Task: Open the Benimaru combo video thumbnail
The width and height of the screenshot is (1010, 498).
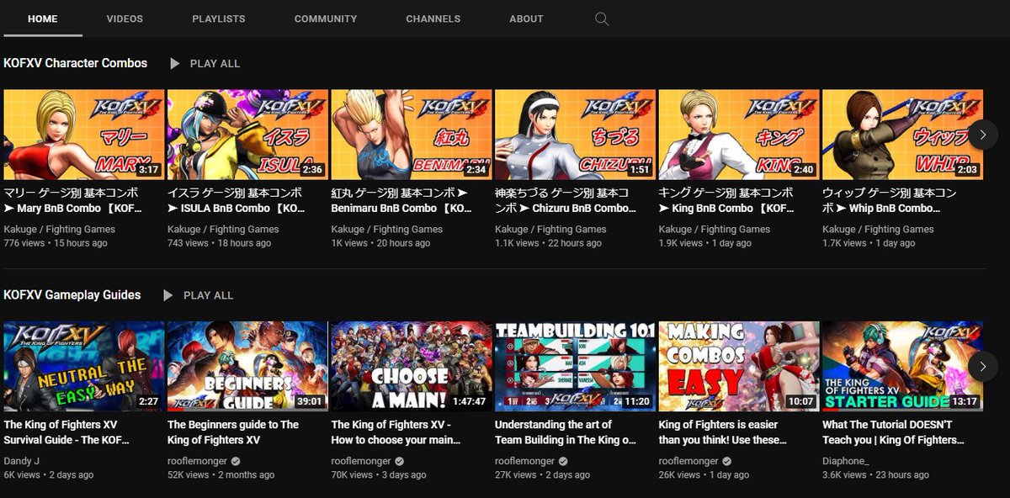Action: (x=412, y=135)
